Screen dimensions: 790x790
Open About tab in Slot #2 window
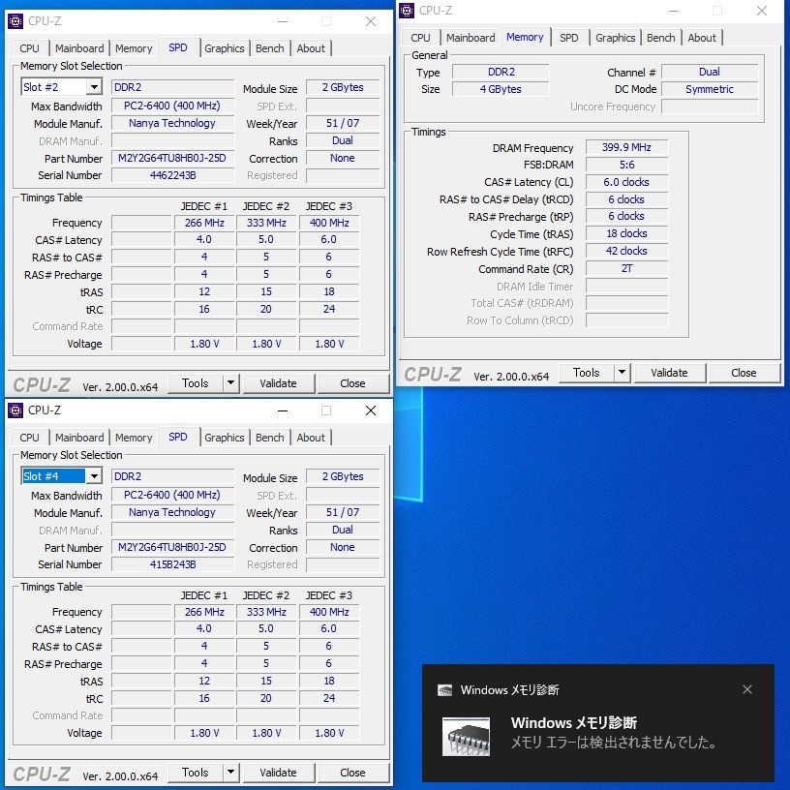point(311,48)
